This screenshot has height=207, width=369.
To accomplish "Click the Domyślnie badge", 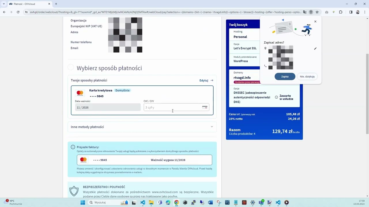I will point(123,90).
